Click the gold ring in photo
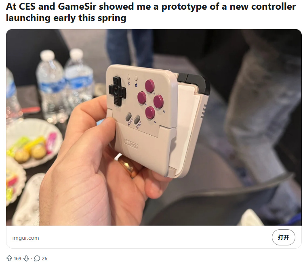This screenshot has height=268, width=303. pos(128,166)
